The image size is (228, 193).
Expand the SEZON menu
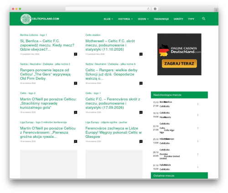click(x=143, y=19)
